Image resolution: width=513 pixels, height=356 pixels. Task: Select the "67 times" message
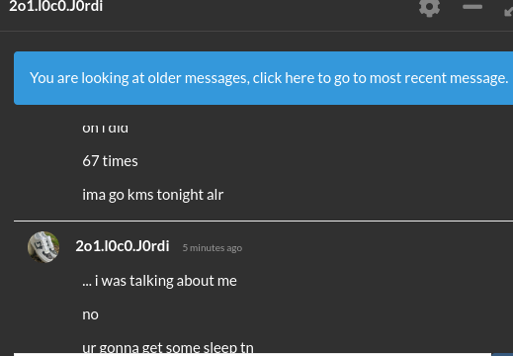tap(110, 161)
